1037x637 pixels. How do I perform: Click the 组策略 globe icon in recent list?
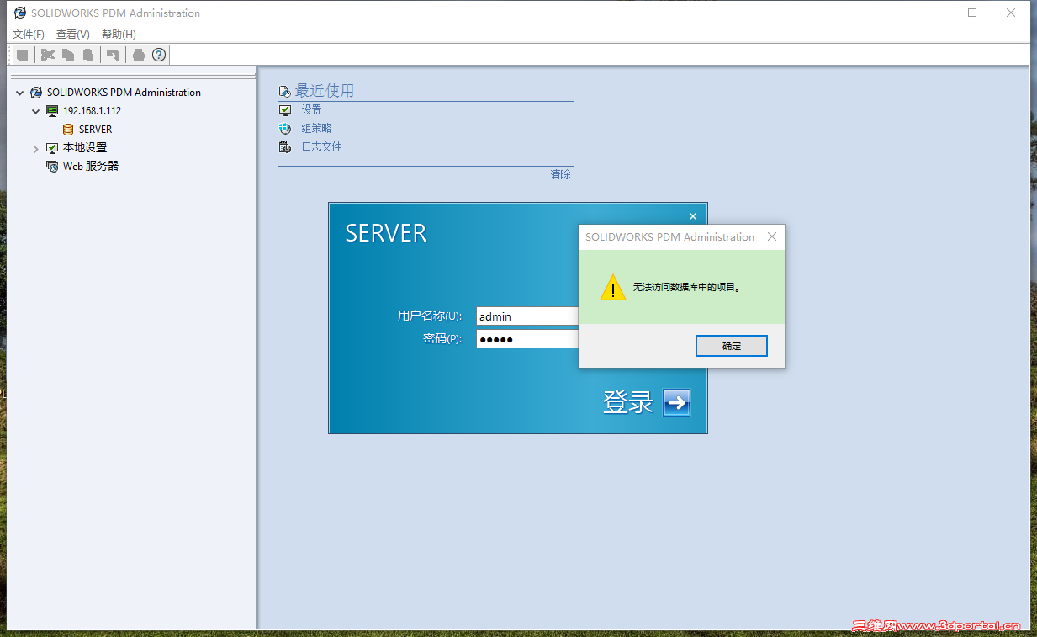(285, 129)
